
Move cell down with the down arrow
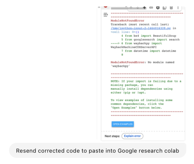137,8
